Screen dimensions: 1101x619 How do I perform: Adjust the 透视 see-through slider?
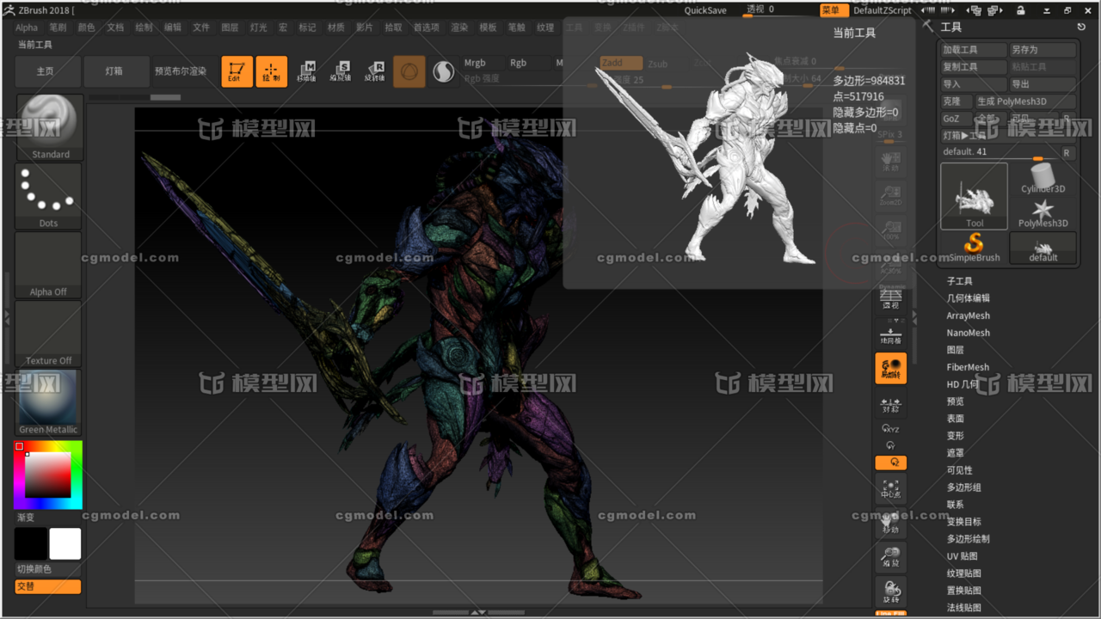(778, 9)
